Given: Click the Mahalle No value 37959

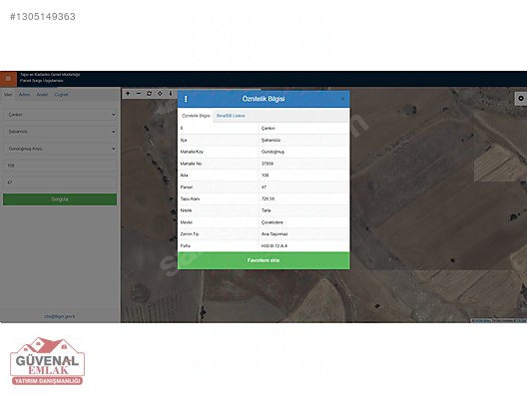Looking at the screenshot, I should tap(267, 164).
